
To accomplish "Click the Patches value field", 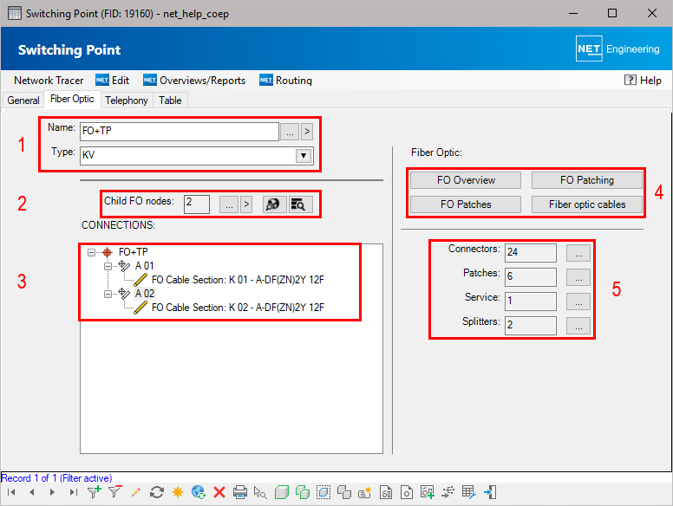I will 531,277.
